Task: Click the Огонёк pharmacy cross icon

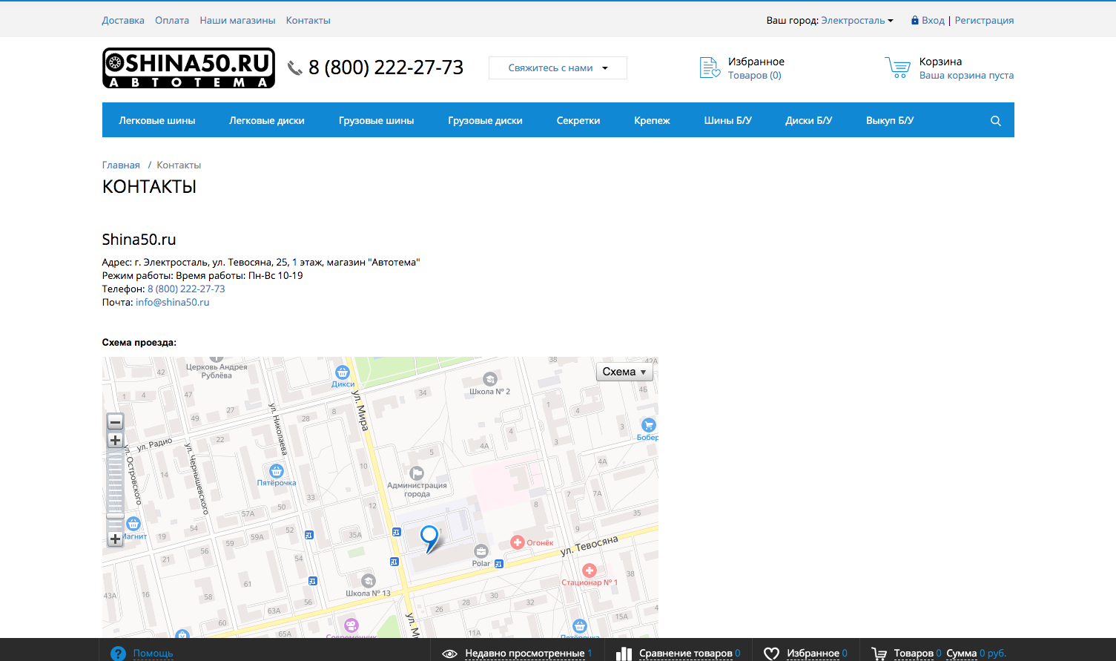Action: (x=518, y=542)
